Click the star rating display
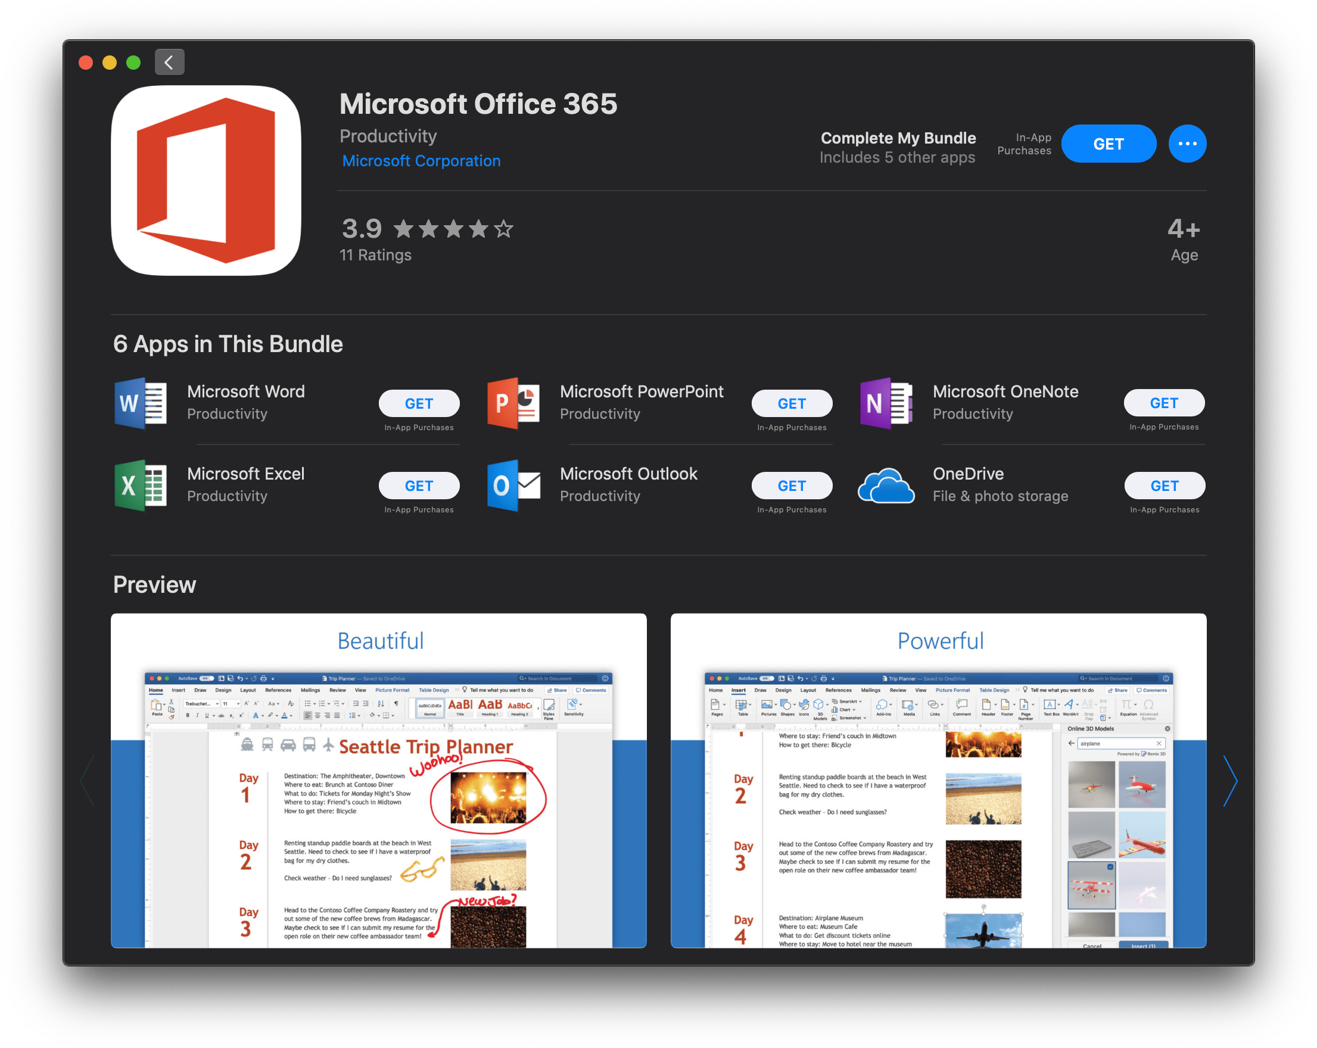 pos(453,229)
